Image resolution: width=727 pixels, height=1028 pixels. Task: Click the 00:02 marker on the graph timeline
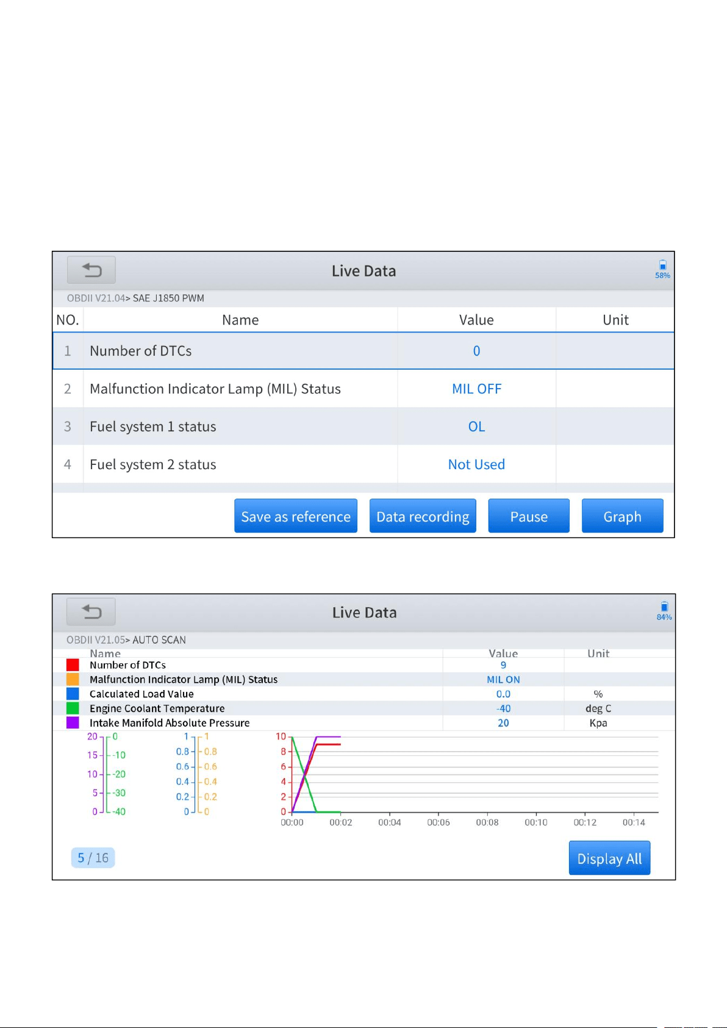341,822
